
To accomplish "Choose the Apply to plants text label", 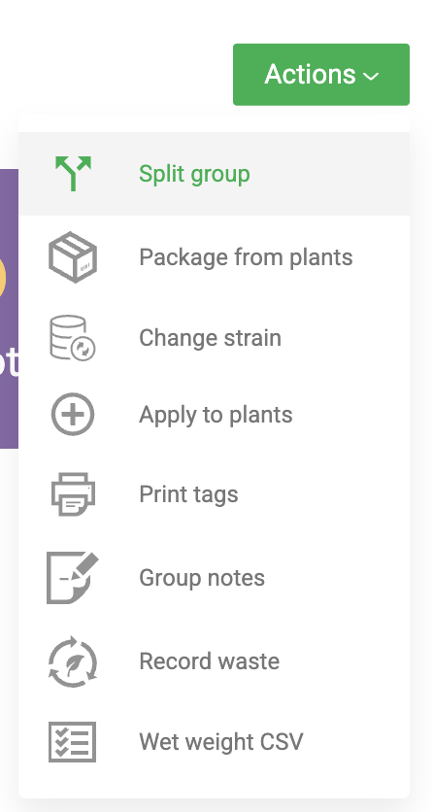I will pos(216,416).
